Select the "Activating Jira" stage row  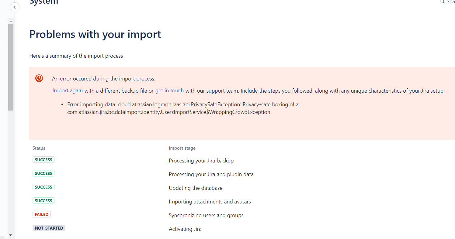tap(185, 229)
